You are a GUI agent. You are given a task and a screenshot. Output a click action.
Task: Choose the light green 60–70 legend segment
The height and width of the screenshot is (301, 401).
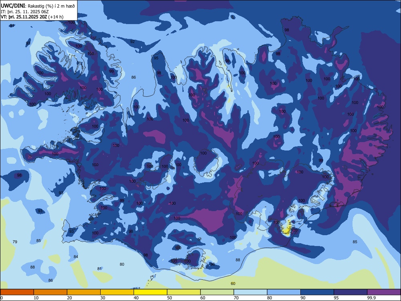(x=217, y=292)
